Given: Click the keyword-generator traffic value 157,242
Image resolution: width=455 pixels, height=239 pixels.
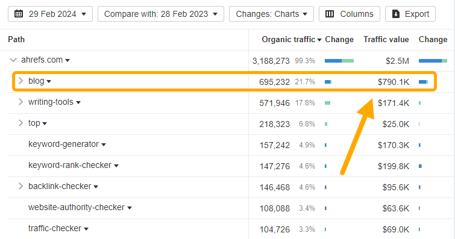Looking at the screenshot, I should [275, 145].
